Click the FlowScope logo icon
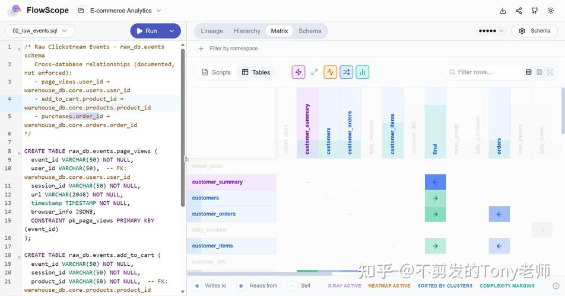This screenshot has height=296, width=565. [14, 10]
